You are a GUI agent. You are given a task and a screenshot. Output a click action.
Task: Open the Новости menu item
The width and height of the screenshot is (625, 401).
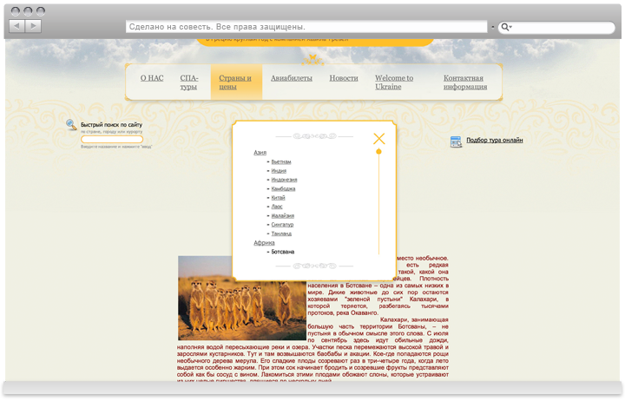pos(344,78)
